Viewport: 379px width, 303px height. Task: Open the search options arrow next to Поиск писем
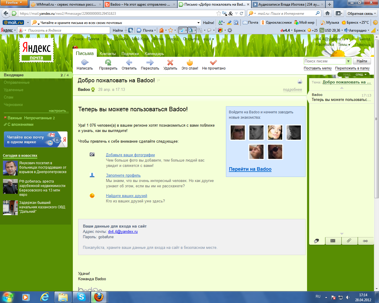[x=348, y=61]
